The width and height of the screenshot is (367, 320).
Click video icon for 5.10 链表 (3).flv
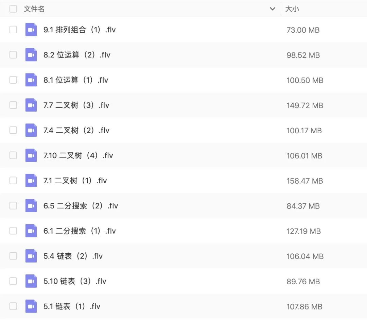[31, 281]
